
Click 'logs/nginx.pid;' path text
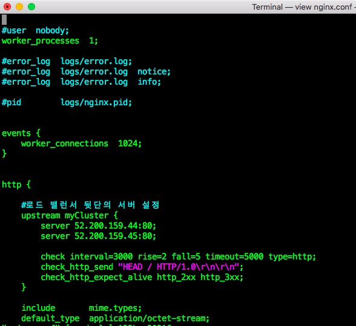tap(96, 103)
